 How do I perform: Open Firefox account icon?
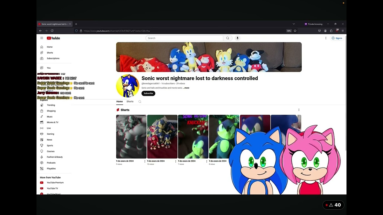325,31
